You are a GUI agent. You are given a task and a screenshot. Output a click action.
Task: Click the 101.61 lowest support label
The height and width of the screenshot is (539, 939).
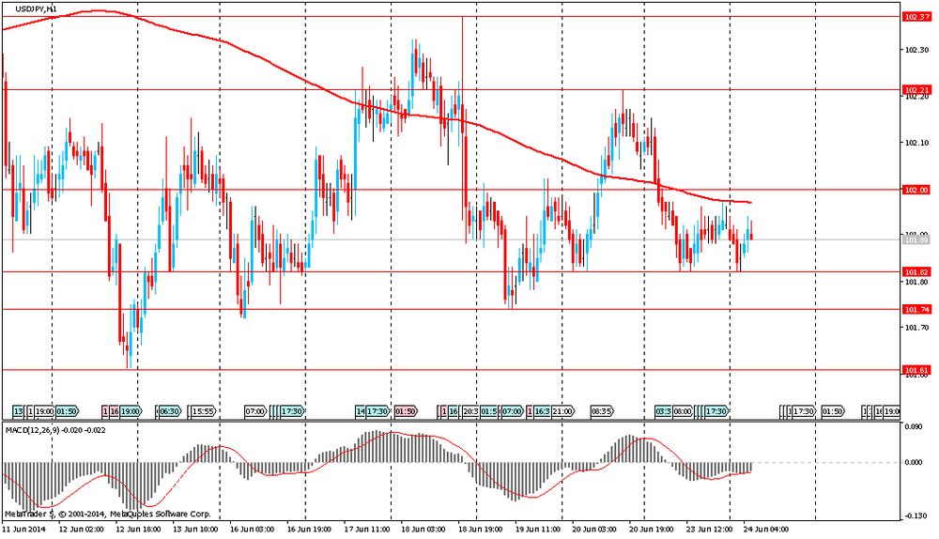coord(916,371)
